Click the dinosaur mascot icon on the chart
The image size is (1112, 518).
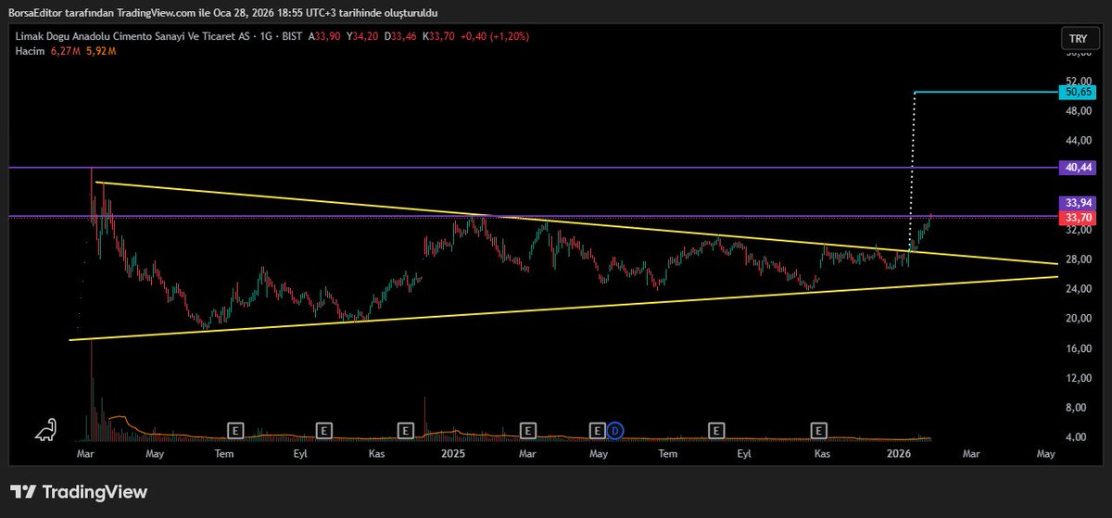(x=45, y=430)
